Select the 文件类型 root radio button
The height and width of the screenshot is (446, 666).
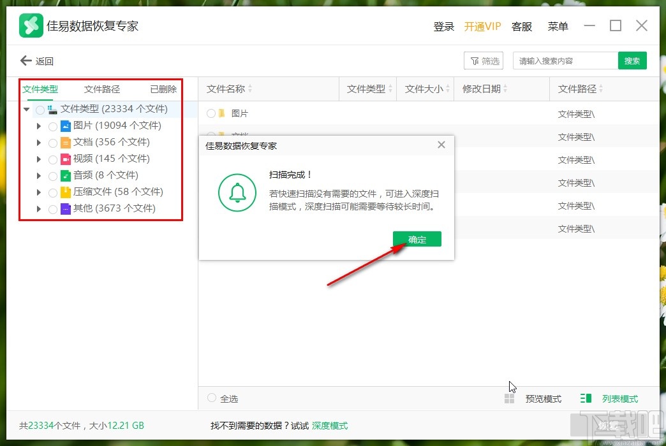(40, 110)
